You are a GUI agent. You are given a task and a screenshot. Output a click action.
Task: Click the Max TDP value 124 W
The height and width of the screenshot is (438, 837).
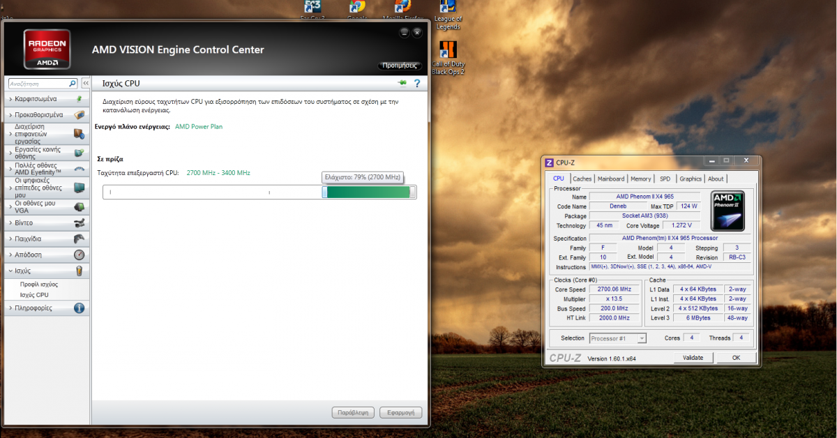(x=689, y=206)
